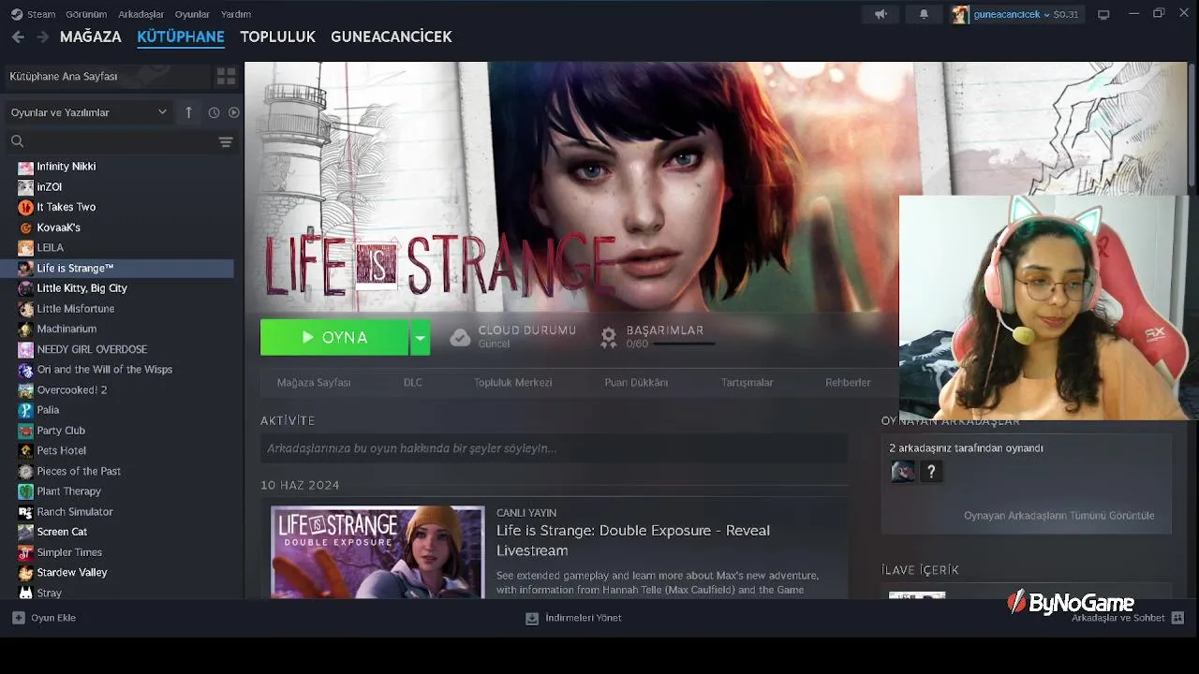The image size is (1199, 674).
Task: Click the first friend avatar
Action: [903, 472]
